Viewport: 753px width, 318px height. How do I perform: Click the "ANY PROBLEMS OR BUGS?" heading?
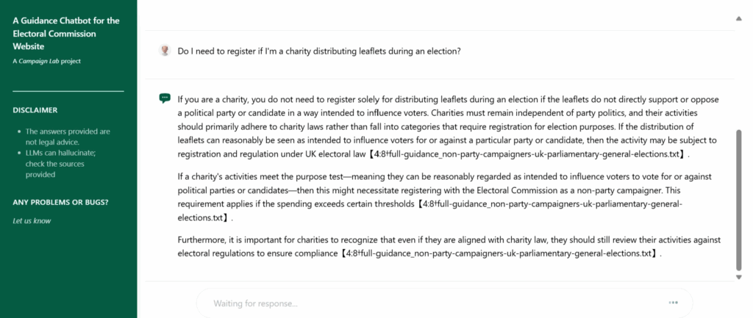pyautogui.click(x=61, y=202)
